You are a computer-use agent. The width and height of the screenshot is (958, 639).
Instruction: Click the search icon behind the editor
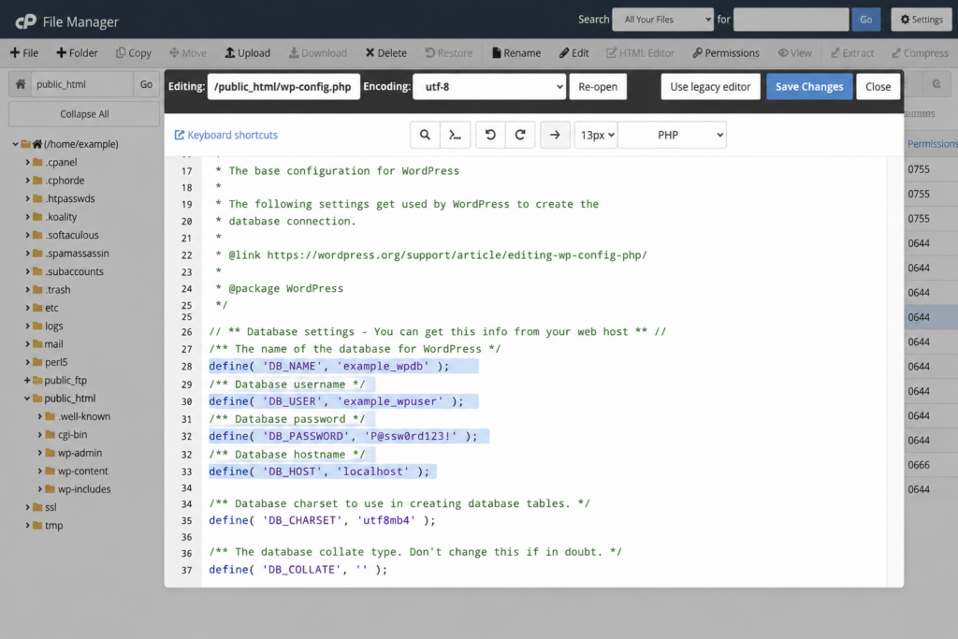(x=936, y=84)
